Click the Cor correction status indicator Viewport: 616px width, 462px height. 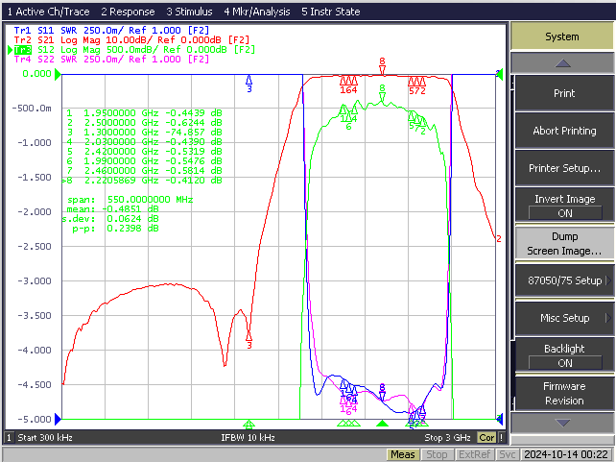[x=486, y=437]
